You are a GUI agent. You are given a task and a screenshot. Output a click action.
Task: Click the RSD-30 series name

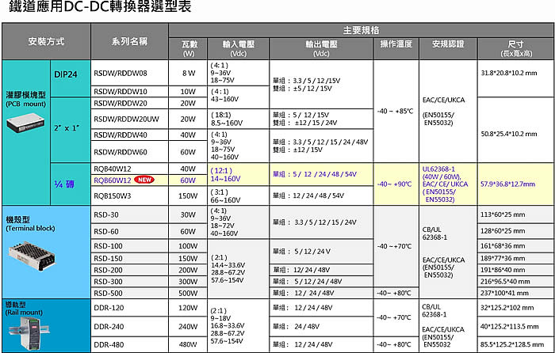tap(106, 214)
